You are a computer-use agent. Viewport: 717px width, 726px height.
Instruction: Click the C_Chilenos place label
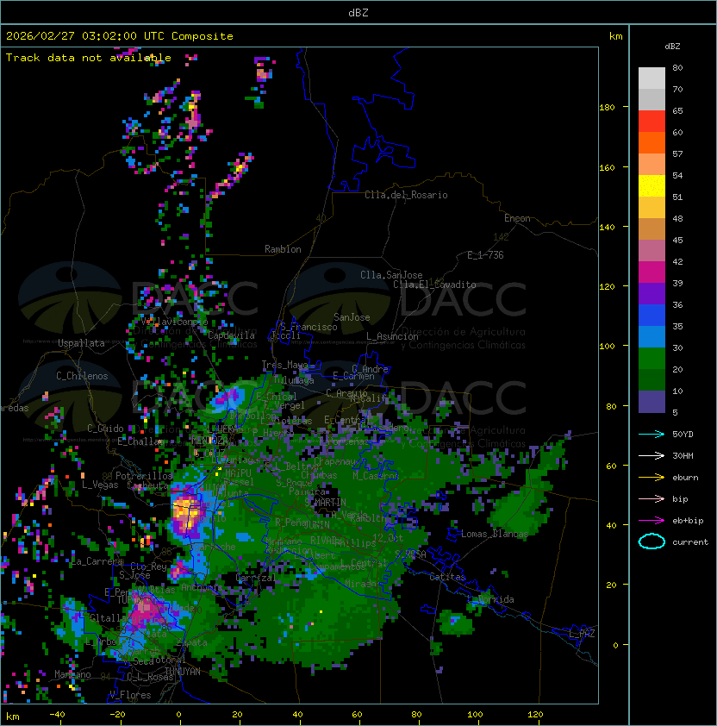[x=82, y=376]
